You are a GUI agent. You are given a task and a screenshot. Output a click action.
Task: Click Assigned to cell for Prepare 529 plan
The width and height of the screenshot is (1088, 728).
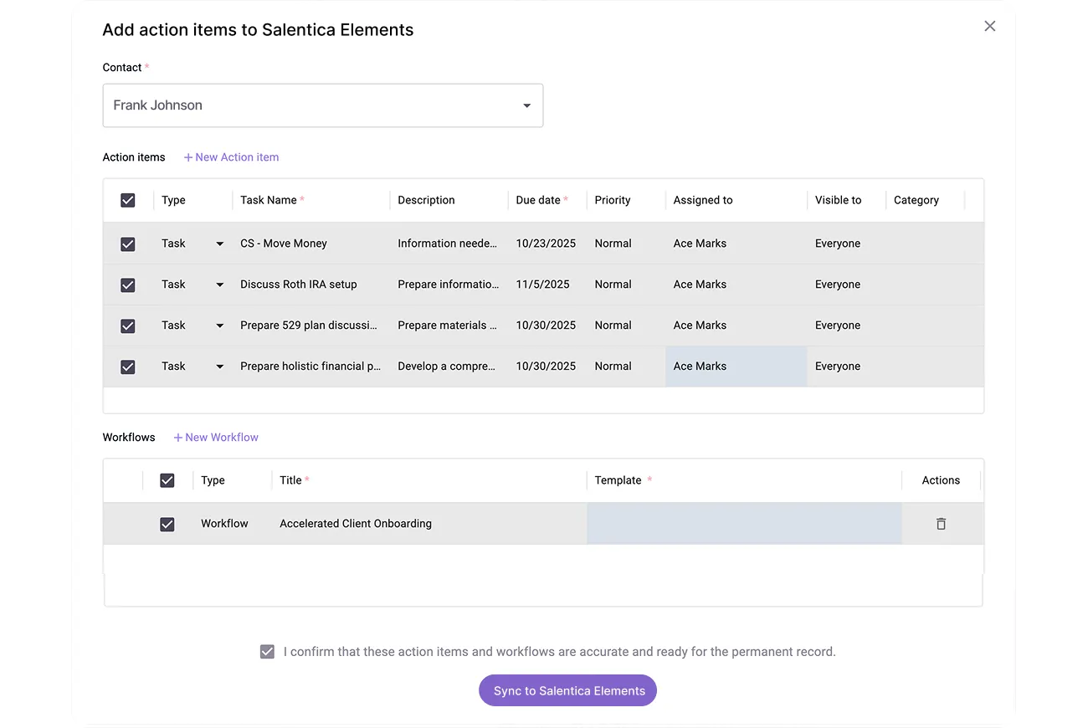click(736, 326)
